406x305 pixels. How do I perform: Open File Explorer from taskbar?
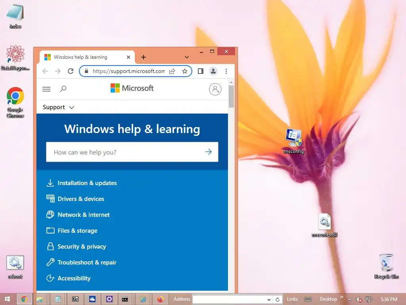pos(39,299)
